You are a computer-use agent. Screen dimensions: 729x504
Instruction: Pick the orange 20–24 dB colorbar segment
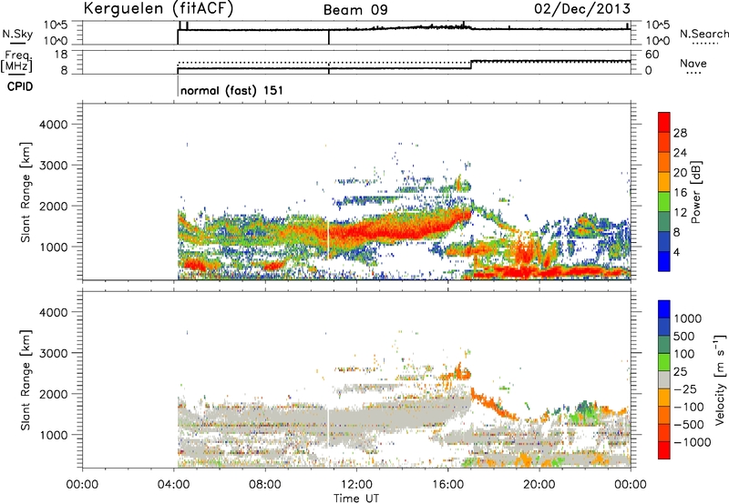664,163
